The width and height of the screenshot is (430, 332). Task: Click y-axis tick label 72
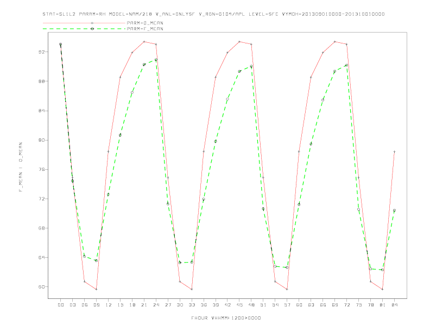click(42, 199)
